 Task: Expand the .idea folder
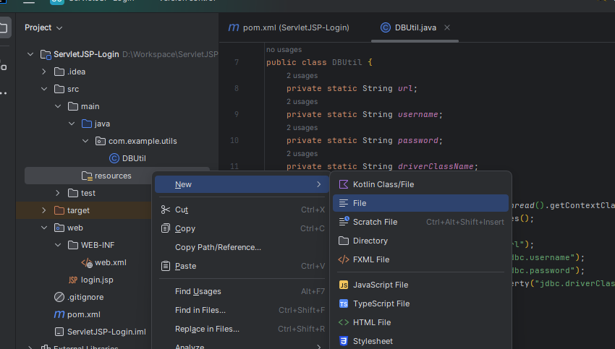(x=43, y=72)
